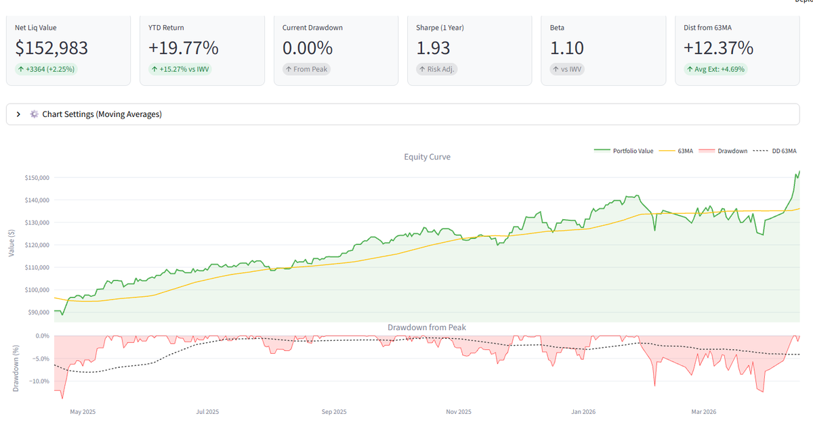Image resolution: width=813 pixels, height=439 pixels.
Task: Click the $120,000 y-axis tick label
Action: [x=37, y=245]
